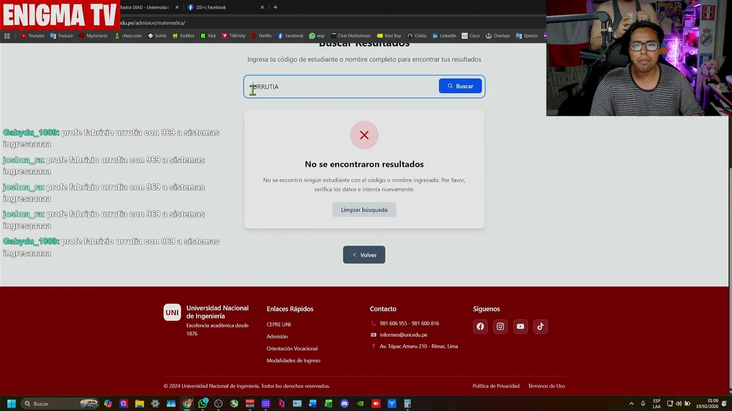Open Discord from the taskbar
Image resolution: width=732 pixels, height=411 pixels.
click(x=344, y=404)
